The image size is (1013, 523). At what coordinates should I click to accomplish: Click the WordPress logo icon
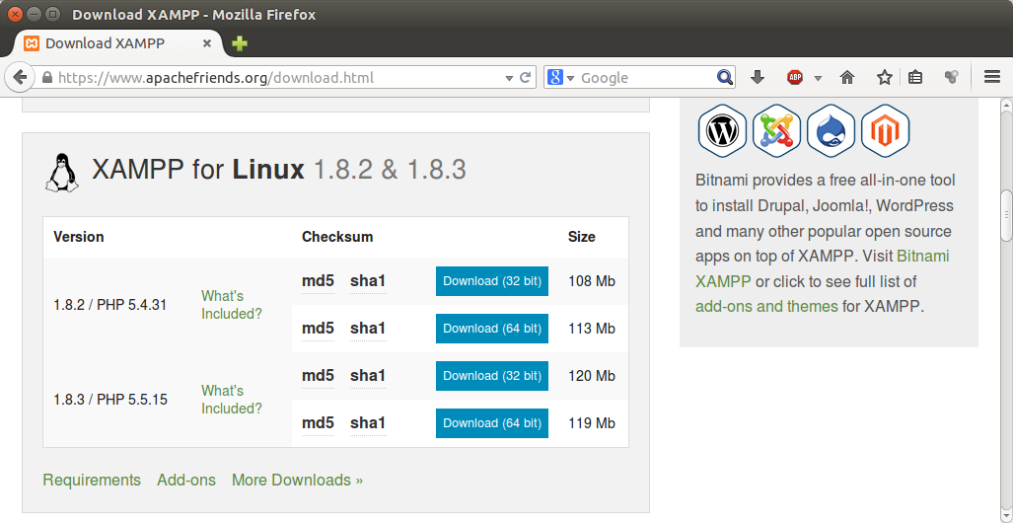[x=723, y=130]
